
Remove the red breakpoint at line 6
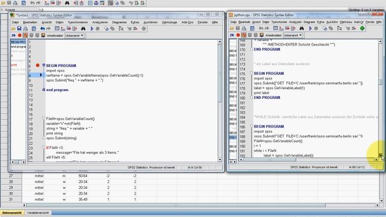[37, 66]
